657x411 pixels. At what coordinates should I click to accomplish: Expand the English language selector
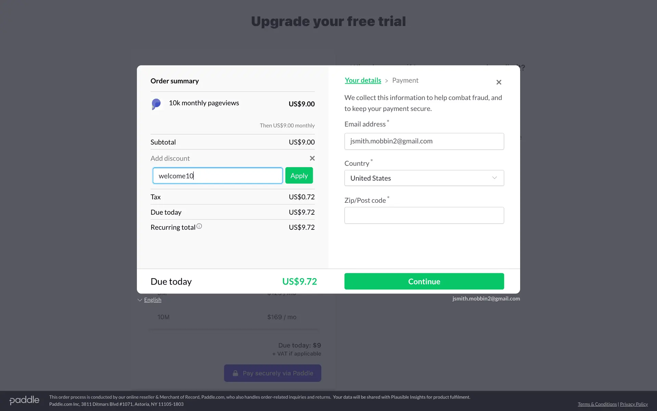[x=152, y=300]
